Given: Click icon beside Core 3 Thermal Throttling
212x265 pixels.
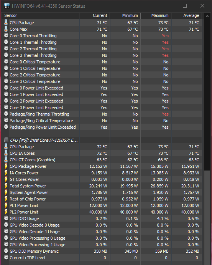Looking at the screenshot, I should (x=6, y=55).
